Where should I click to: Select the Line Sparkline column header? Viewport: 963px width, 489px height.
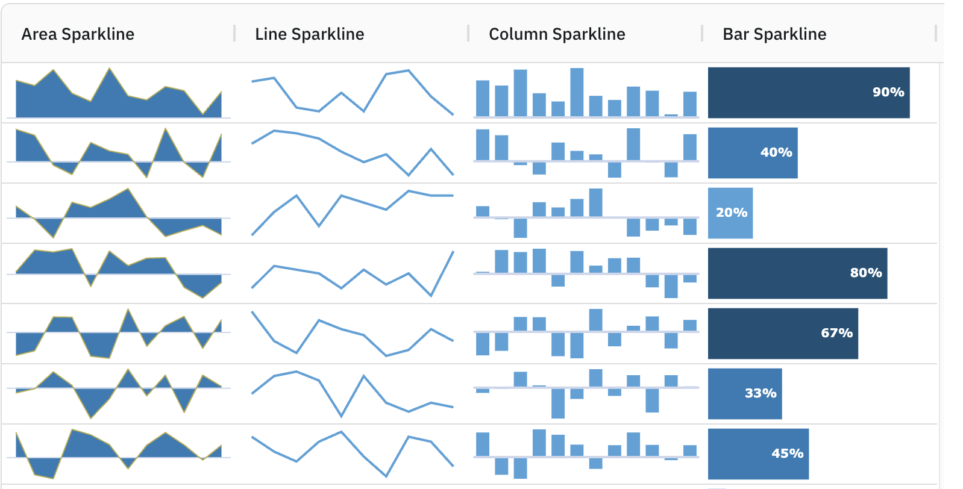tap(309, 34)
